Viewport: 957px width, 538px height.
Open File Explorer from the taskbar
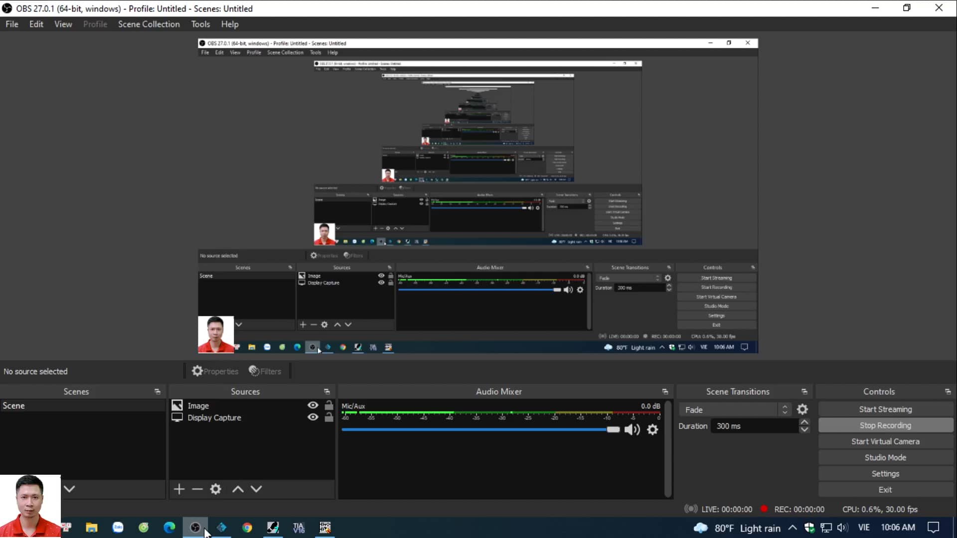pos(92,528)
